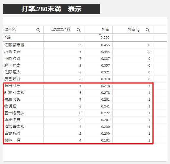Screen dimensions: 170x164
Task: Select the 出場試合数 column header label
Action: (x=61, y=30)
